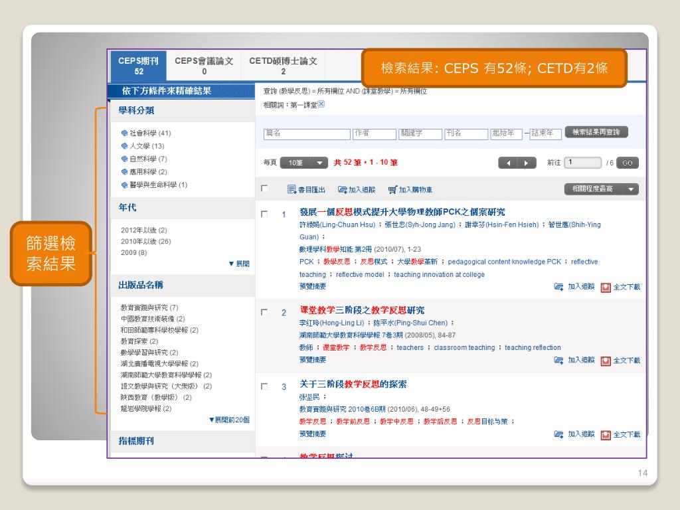This screenshot has height=510, width=680.
Task: Check the checkbox for result 1
Action: (x=264, y=214)
